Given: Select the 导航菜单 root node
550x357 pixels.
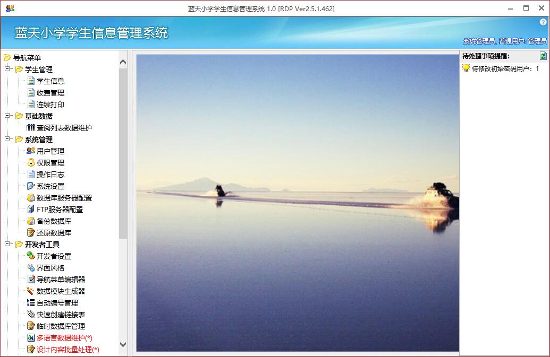Looking at the screenshot, I should [x=27, y=58].
